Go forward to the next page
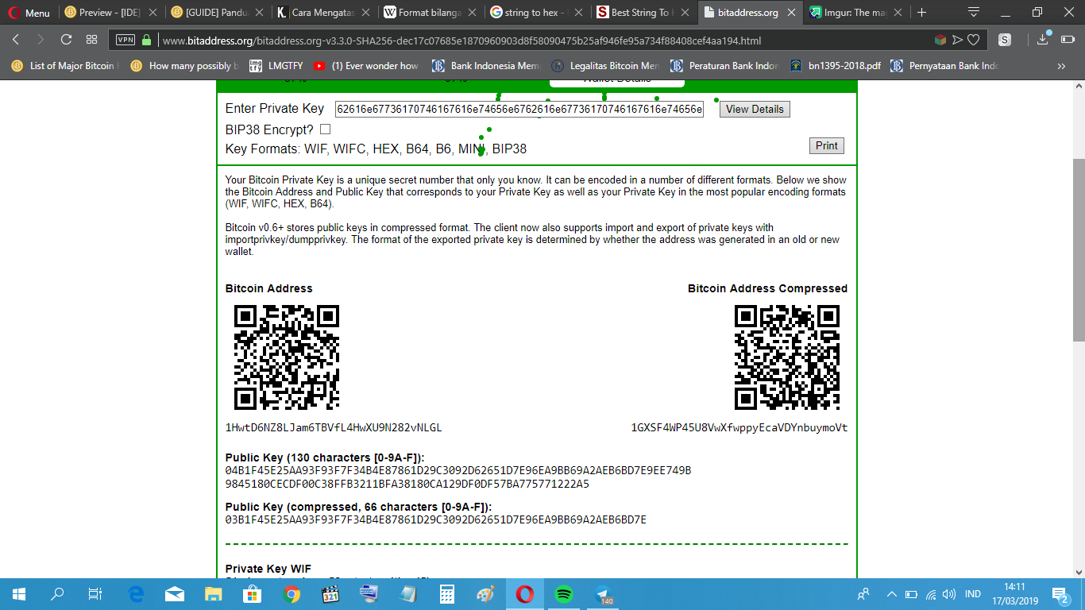Image resolution: width=1085 pixels, height=610 pixels. point(41,40)
